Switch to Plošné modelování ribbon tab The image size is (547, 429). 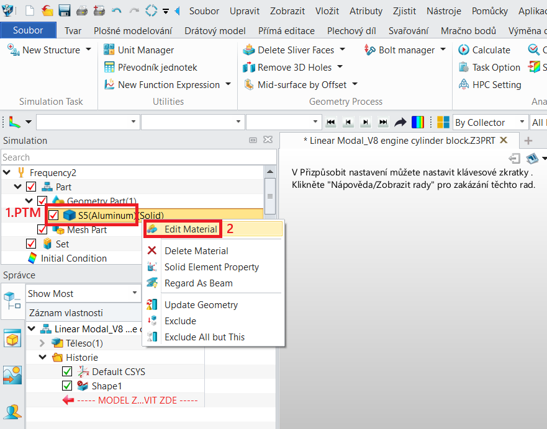(x=133, y=30)
